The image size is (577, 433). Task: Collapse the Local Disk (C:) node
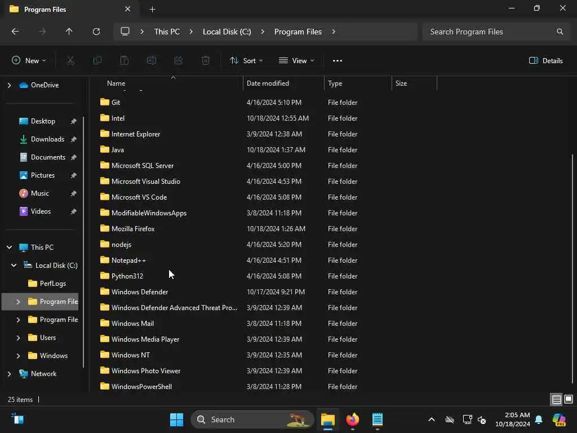(x=14, y=265)
